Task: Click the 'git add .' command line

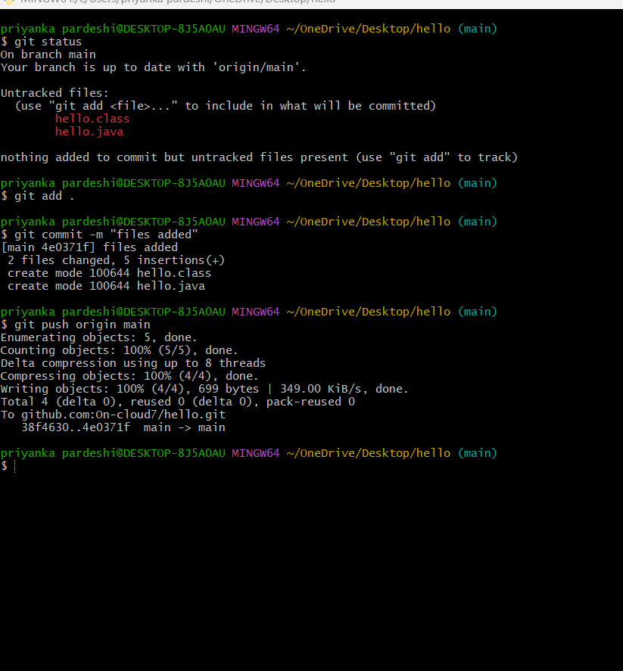Action: tap(38, 196)
